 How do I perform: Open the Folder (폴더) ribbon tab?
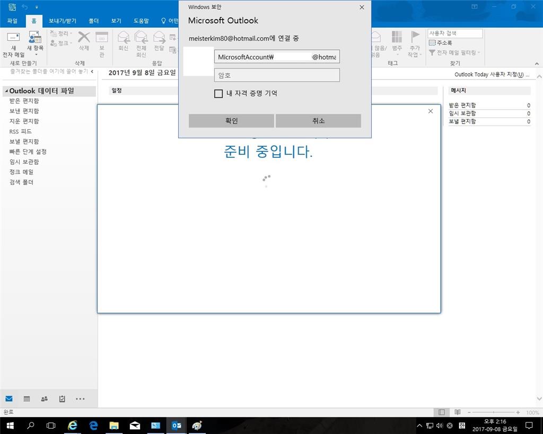tap(93, 21)
